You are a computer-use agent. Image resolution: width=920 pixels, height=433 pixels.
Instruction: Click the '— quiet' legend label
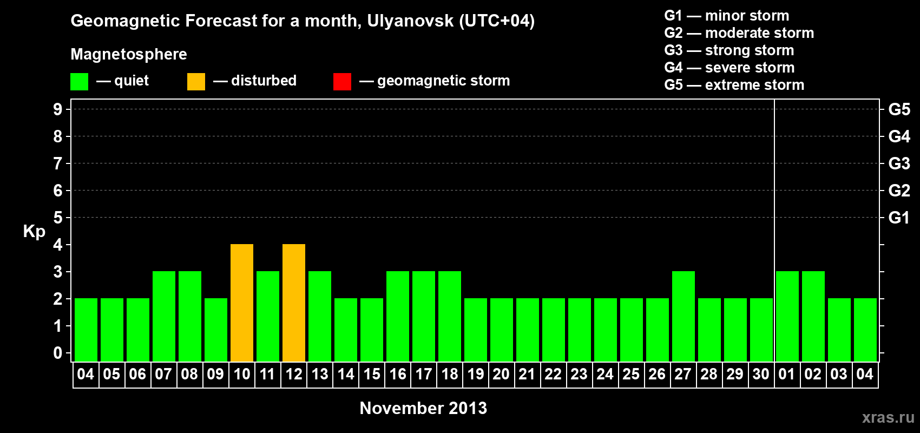click(122, 81)
